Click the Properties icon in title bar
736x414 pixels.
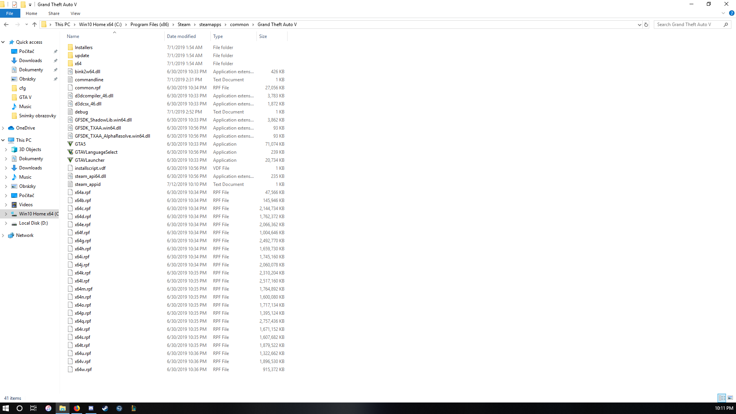pyautogui.click(x=15, y=5)
